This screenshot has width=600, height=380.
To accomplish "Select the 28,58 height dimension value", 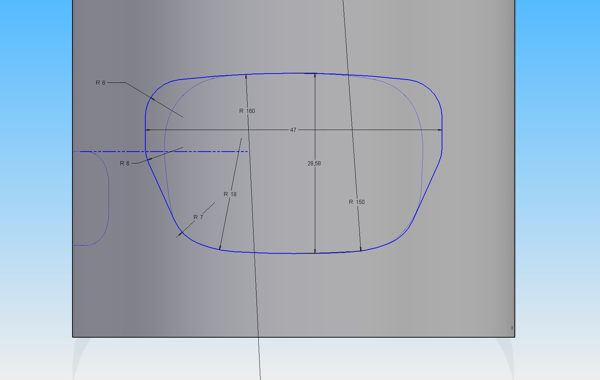I will pos(314,163).
